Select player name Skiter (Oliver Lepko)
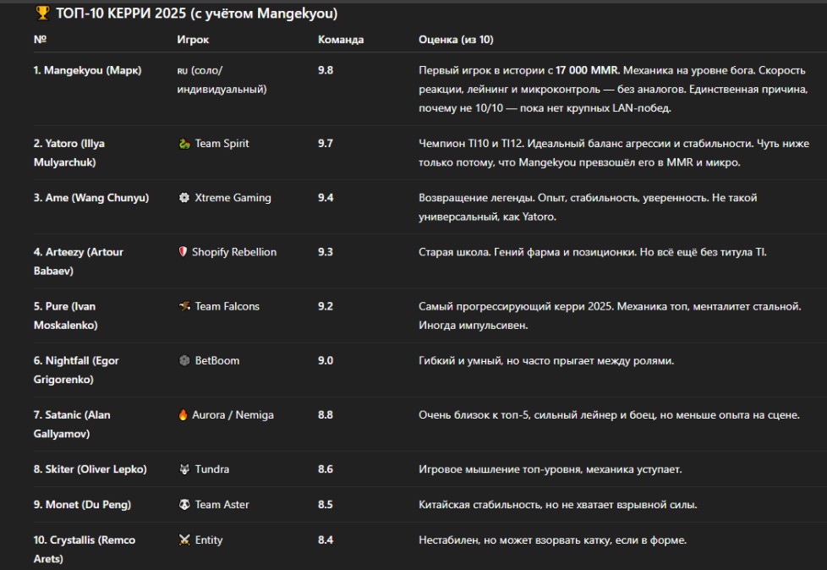The image size is (827, 570). point(90,469)
